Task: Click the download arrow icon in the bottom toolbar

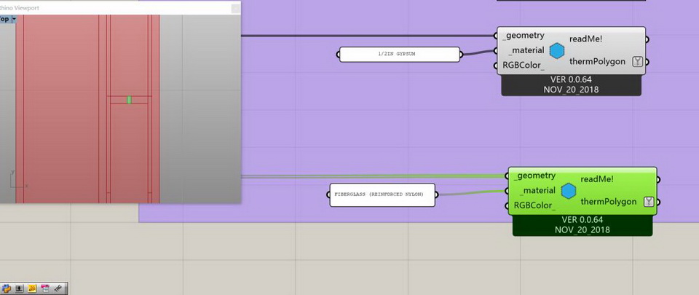Action: pos(20,288)
